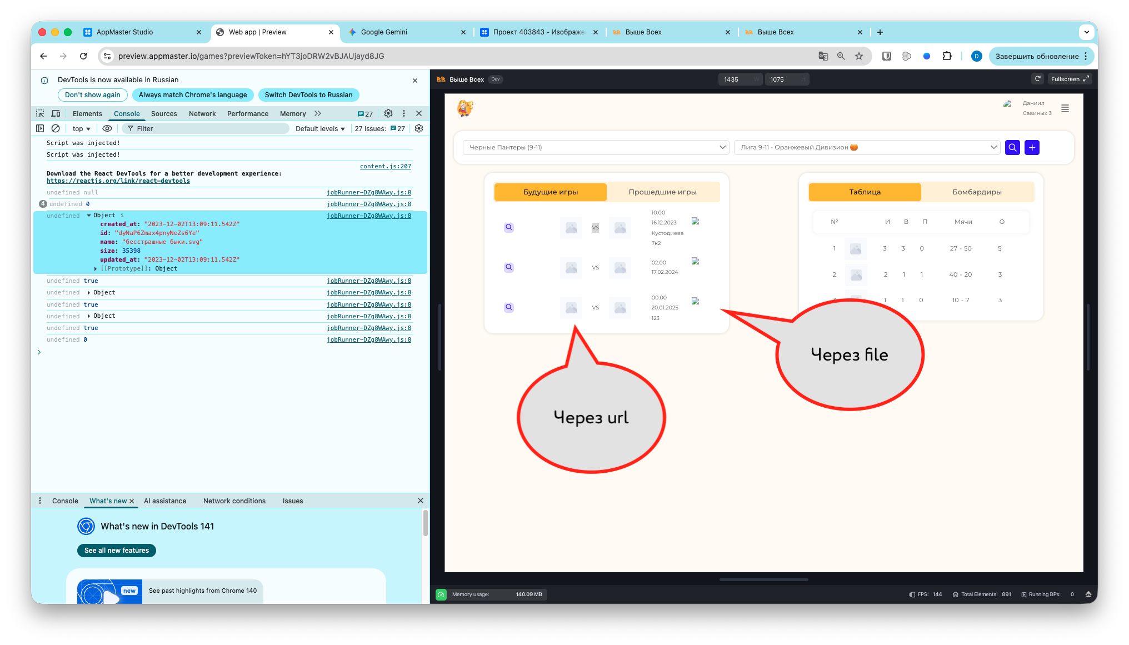This screenshot has height=645, width=1129.
Task: Click Switch DevTools to Russian button
Action: pos(308,95)
